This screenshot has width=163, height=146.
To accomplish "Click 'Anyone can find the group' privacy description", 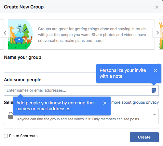I will 79,119.
